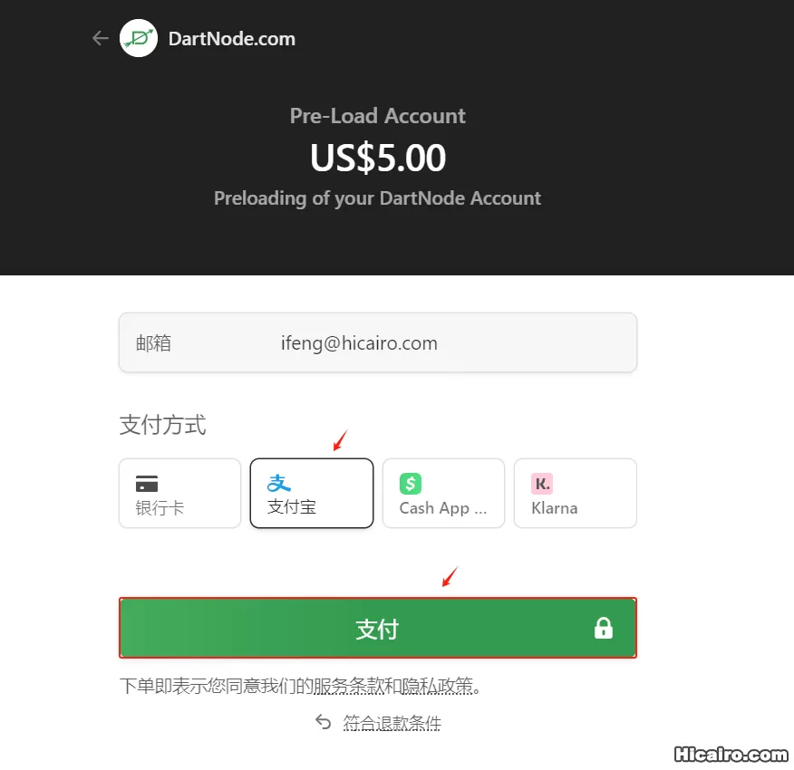Viewport: 794px width, 770px height.
Task: Select 银行卡 payment method
Action: click(179, 493)
